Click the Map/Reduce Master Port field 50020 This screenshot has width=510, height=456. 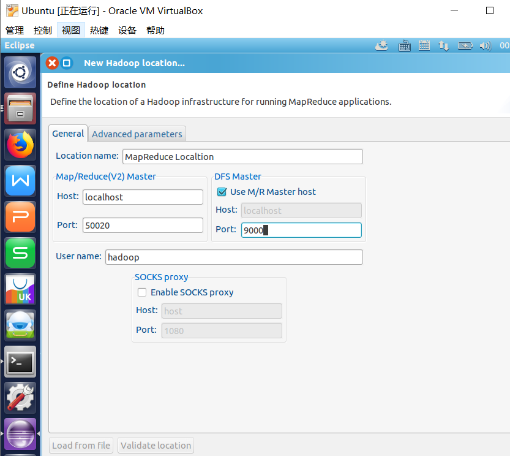[143, 225]
